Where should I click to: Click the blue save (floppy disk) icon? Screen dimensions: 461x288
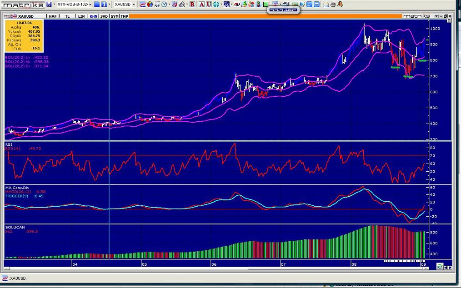[x=49, y=5]
